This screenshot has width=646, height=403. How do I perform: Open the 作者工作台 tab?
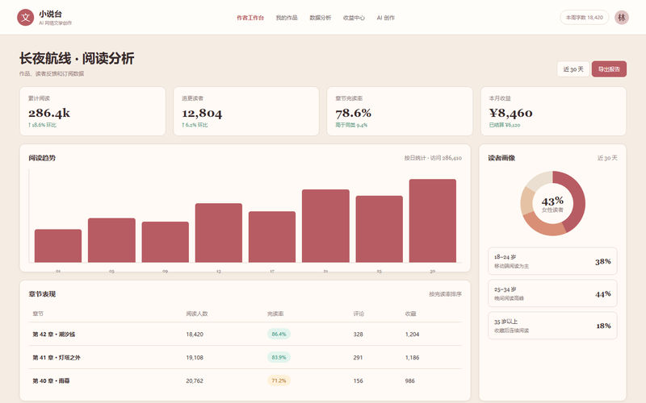tap(250, 18)
